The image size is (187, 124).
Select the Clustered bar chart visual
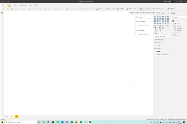160,17
